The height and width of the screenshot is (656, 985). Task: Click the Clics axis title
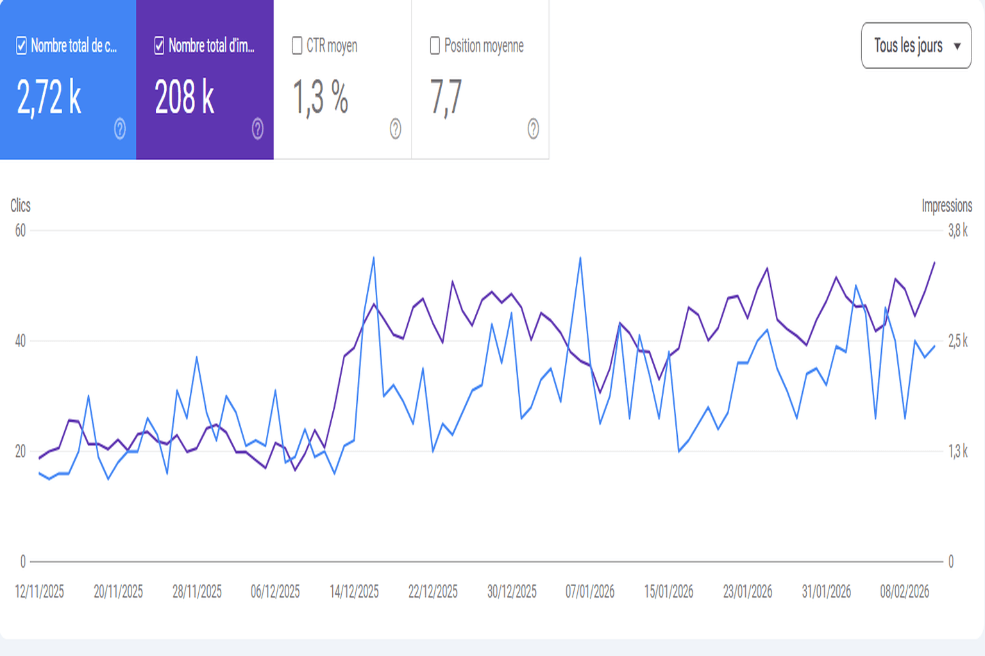click(21, 206)
